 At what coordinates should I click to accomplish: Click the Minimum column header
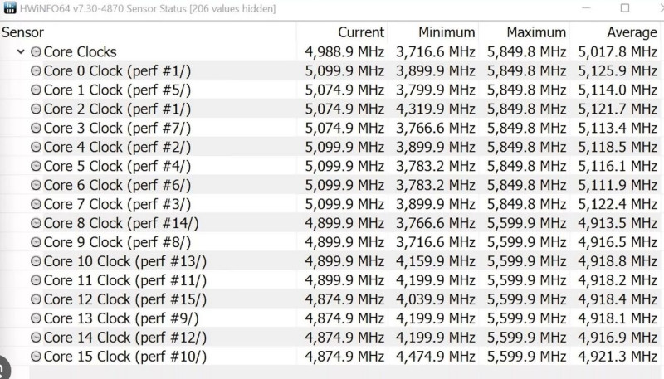click(447, 32)
